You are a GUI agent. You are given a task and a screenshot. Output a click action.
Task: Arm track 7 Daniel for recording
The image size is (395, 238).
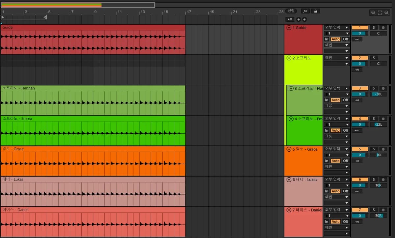[x=383, y=210]
